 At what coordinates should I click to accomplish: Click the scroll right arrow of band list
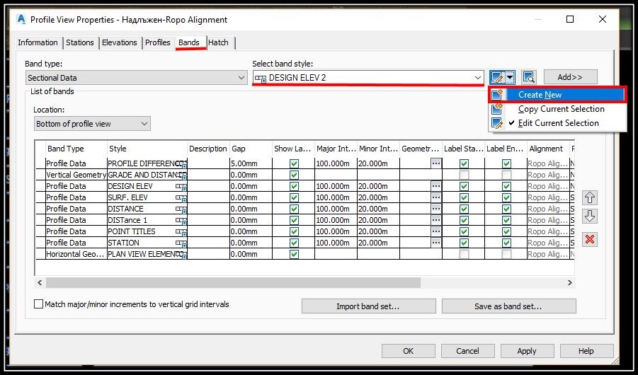(569, 283)
